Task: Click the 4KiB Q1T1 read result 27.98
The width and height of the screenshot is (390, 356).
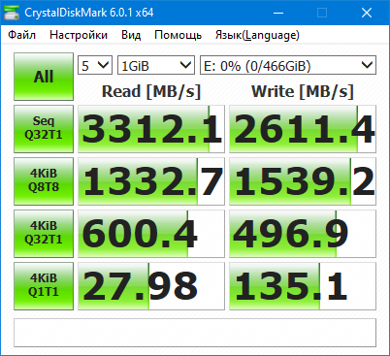Action: pyautogui.click(x=151, y=286)
